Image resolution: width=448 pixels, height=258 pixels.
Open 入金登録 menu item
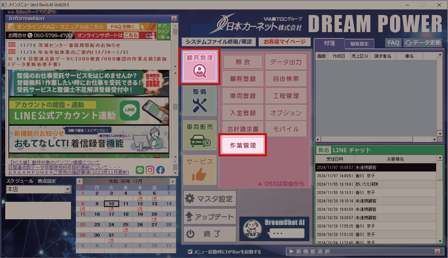(243, 113)
